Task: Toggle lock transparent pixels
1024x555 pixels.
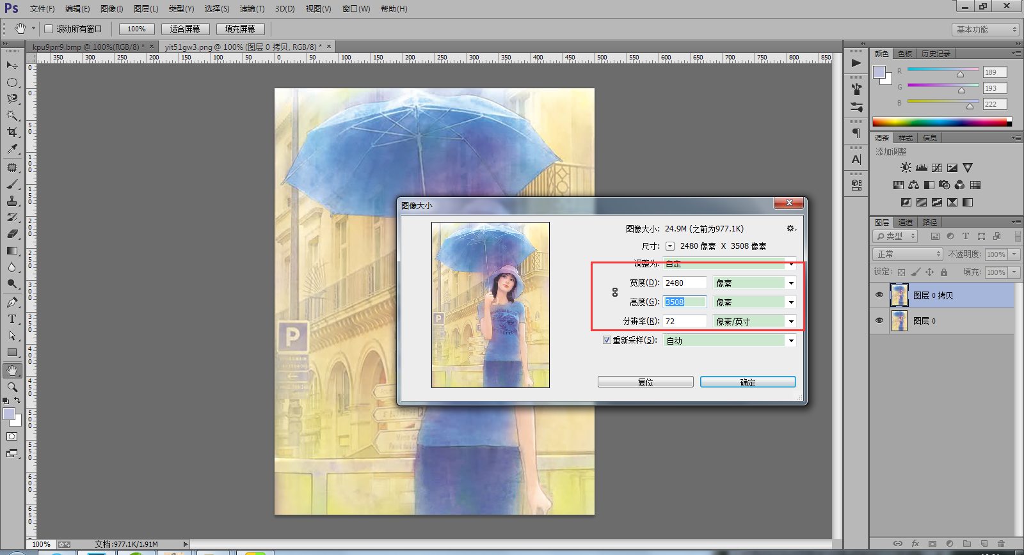Action: pyautogui.click(x=901, y=272)
